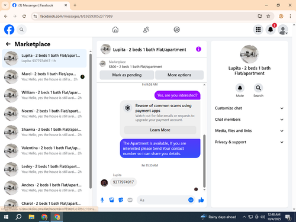Screen dimensions: 296x222
Task: Open Lesley conversation in list
Action: (44, 169)
